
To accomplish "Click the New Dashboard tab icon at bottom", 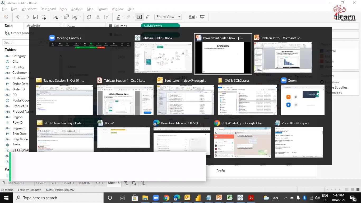I will (x=134, y=183).
